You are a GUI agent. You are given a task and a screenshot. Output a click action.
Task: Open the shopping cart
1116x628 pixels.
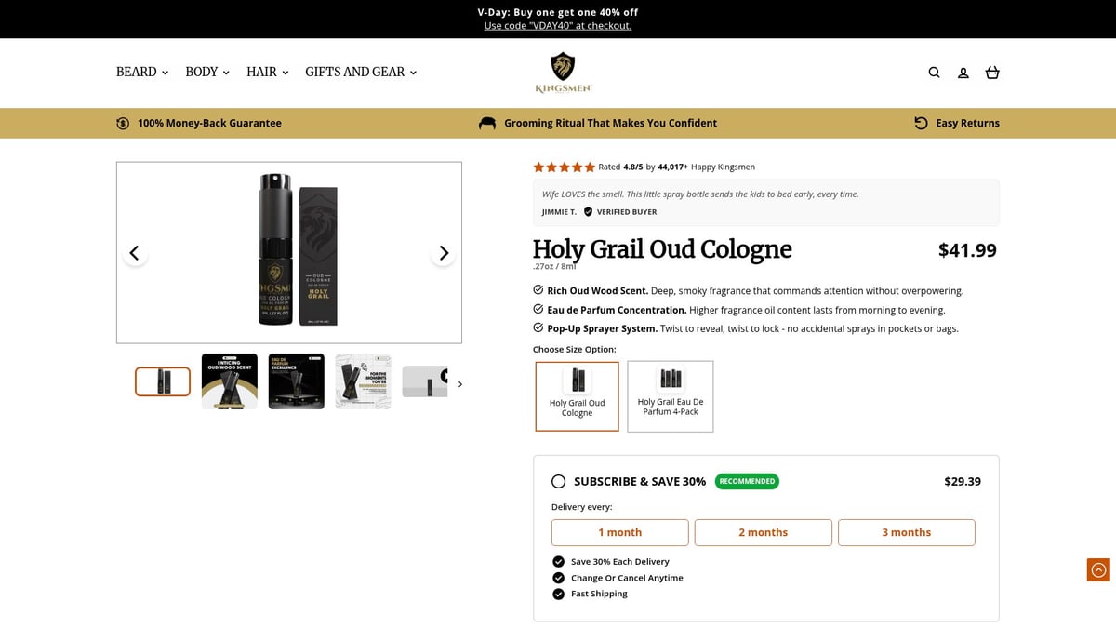click(992, 72)
